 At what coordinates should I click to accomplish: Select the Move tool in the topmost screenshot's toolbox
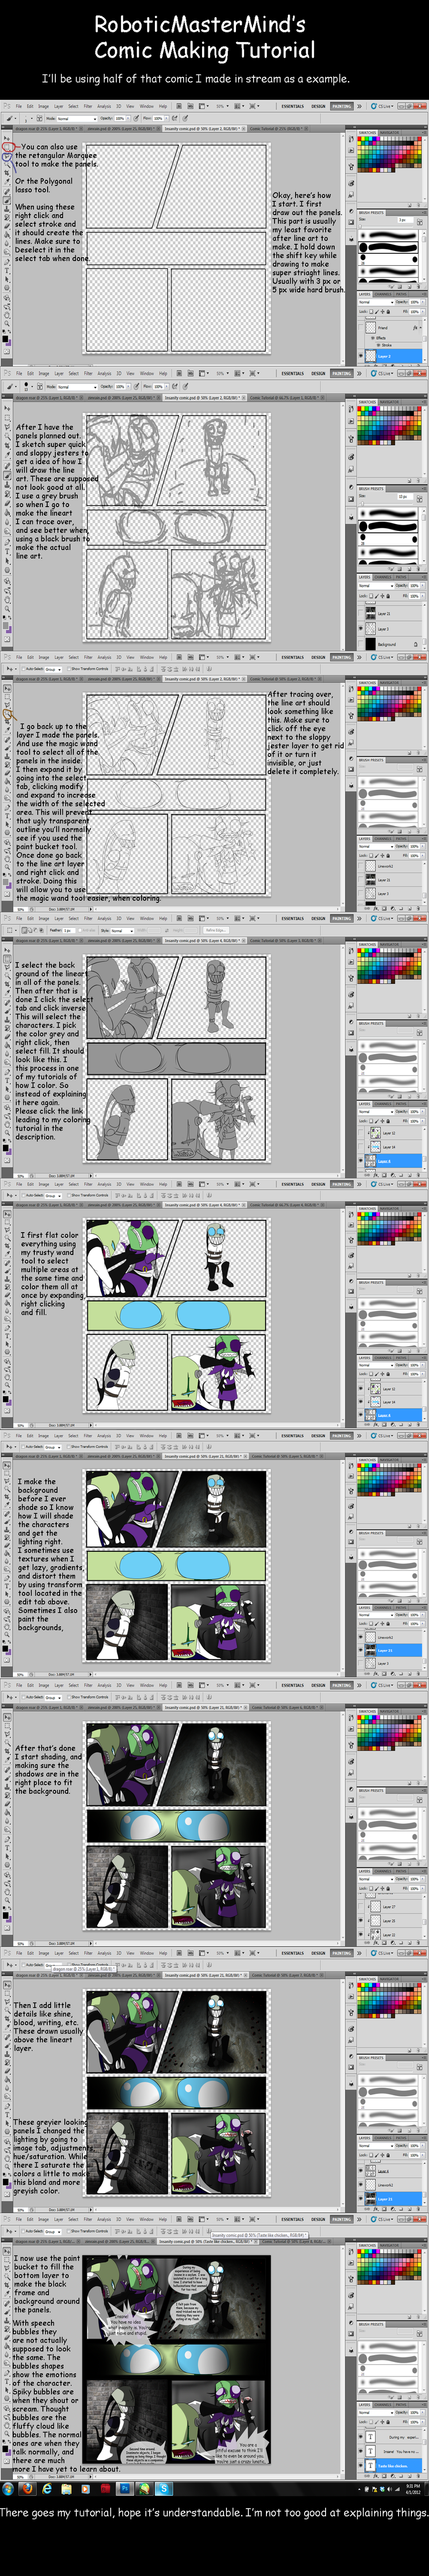pos(7,138)
